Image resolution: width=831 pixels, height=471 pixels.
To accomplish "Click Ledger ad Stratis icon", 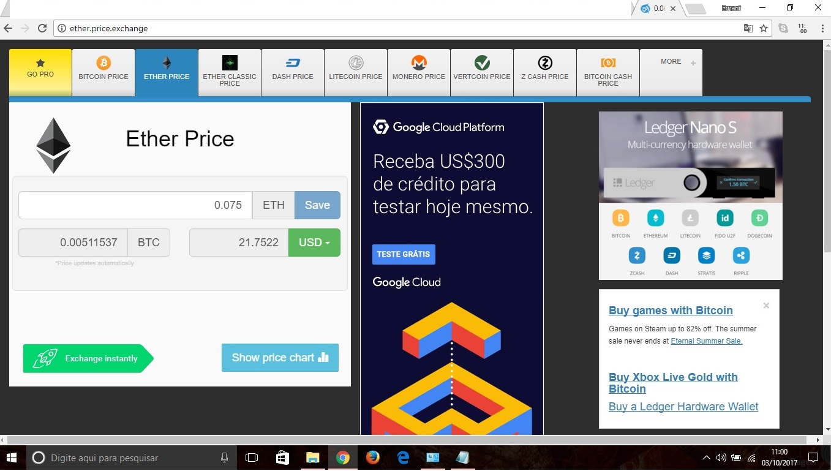I will click(706, 255).
